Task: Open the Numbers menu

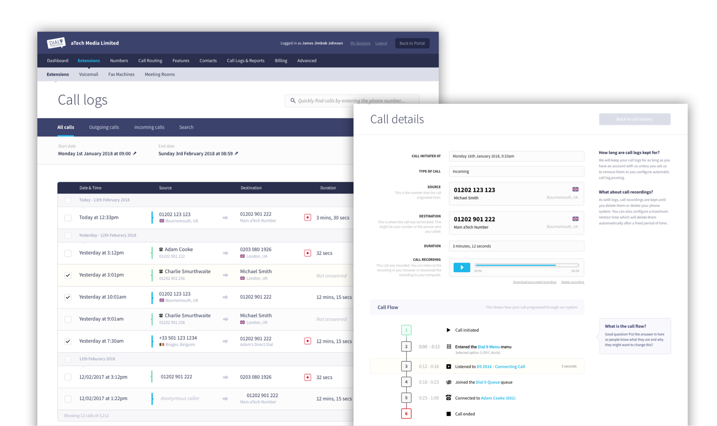Action: [119, 61]
